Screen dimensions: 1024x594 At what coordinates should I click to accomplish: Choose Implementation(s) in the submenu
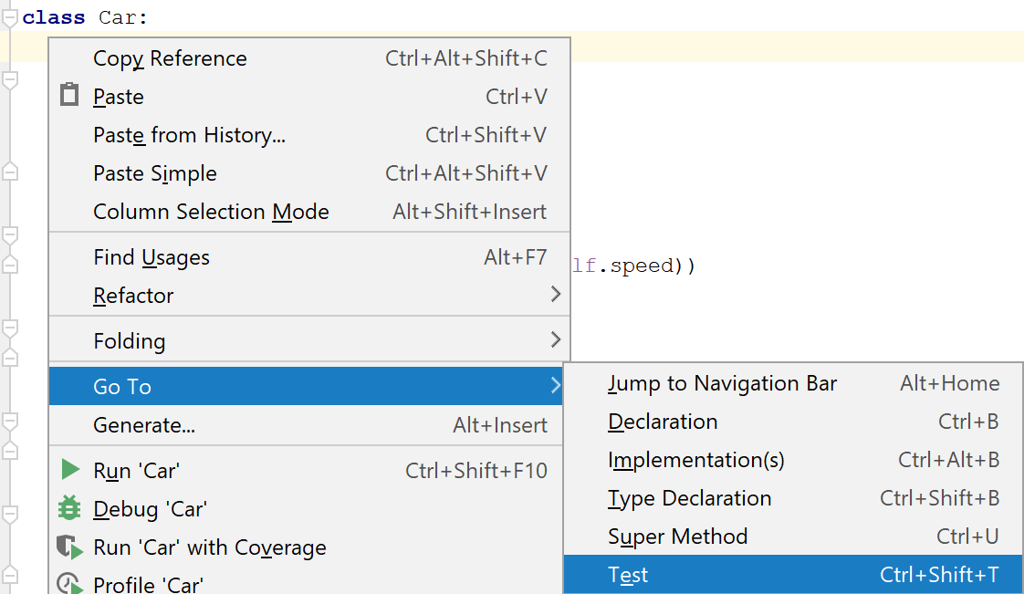tap(695, 460)
